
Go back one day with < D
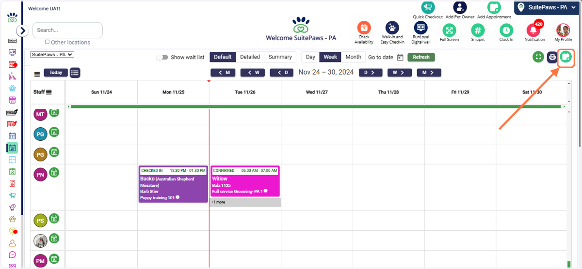[x=282, y=73]
